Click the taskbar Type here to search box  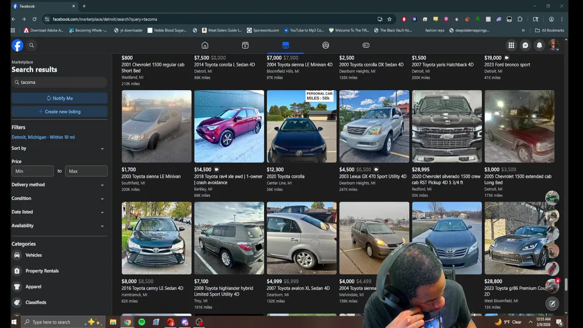tap(63, 322)
